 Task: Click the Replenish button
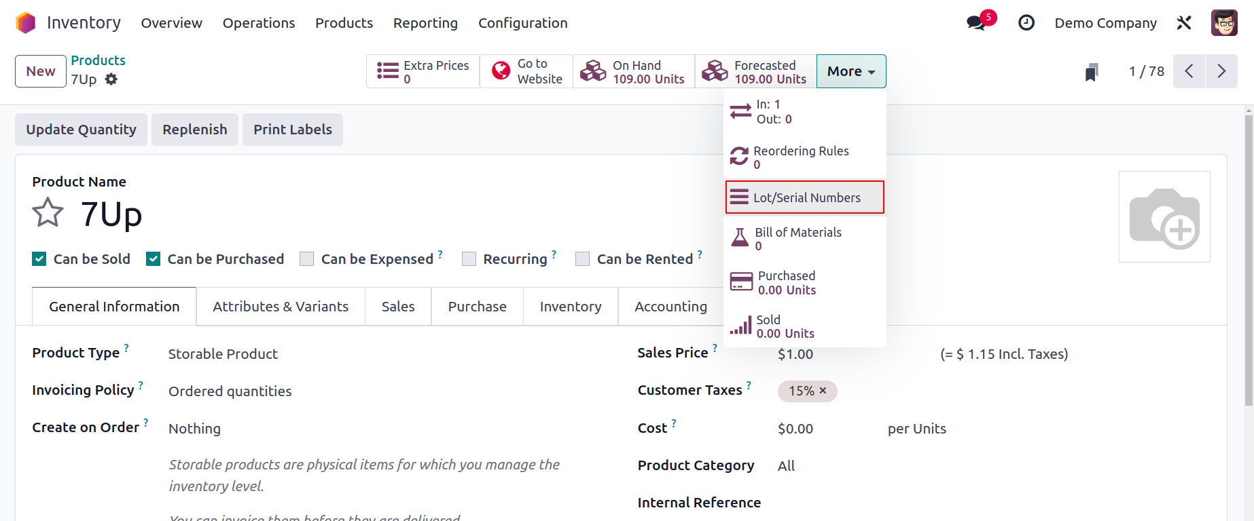click(195, 130)
